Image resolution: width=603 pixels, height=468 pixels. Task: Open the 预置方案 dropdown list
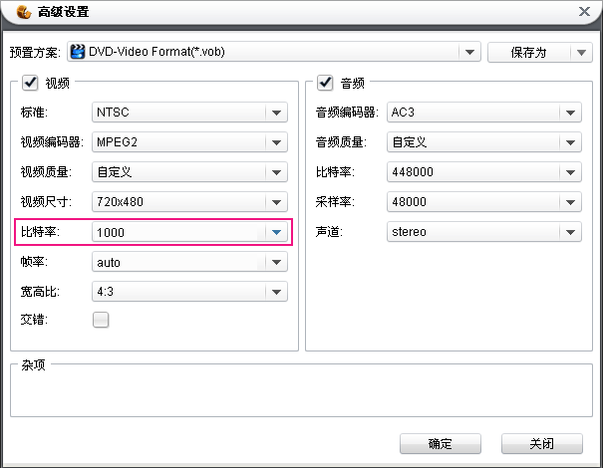[469, 53]
